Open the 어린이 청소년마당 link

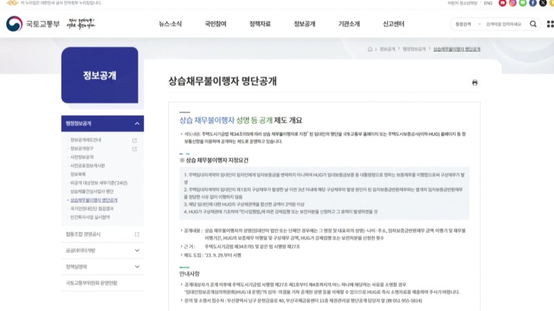click(x=462, y=3)
